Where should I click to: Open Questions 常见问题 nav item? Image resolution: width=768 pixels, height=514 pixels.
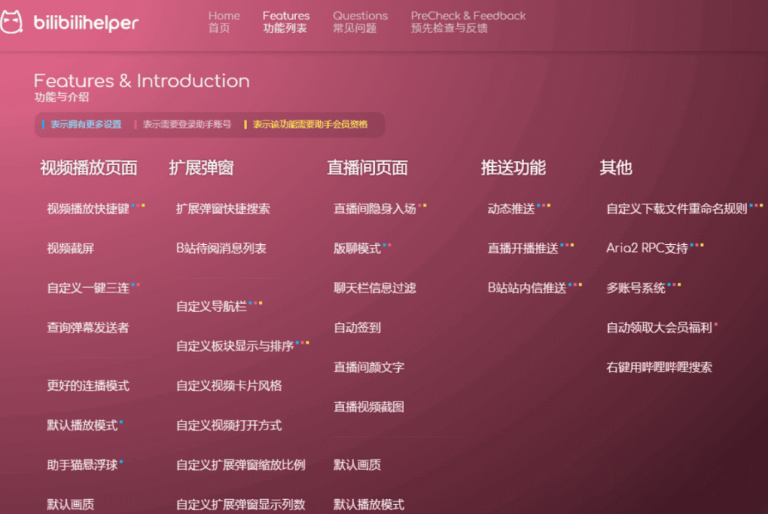coord(360,22)
